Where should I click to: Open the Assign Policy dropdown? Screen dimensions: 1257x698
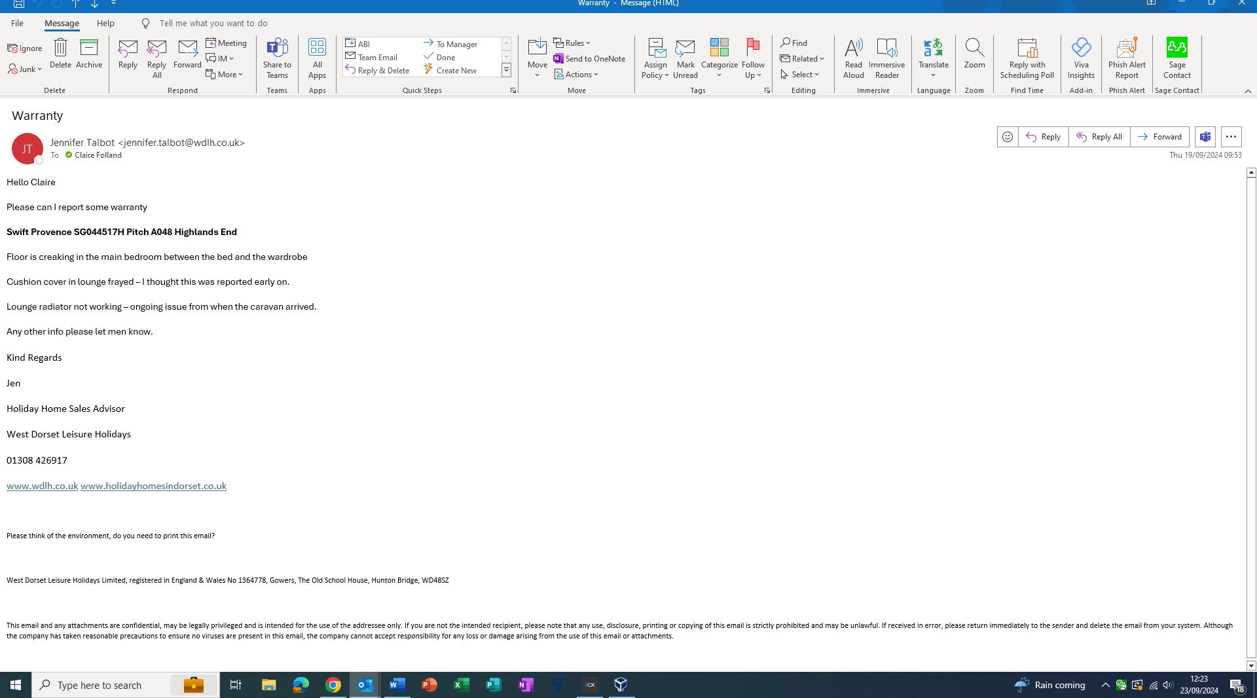pyautogui.click(x=655, y=59)
